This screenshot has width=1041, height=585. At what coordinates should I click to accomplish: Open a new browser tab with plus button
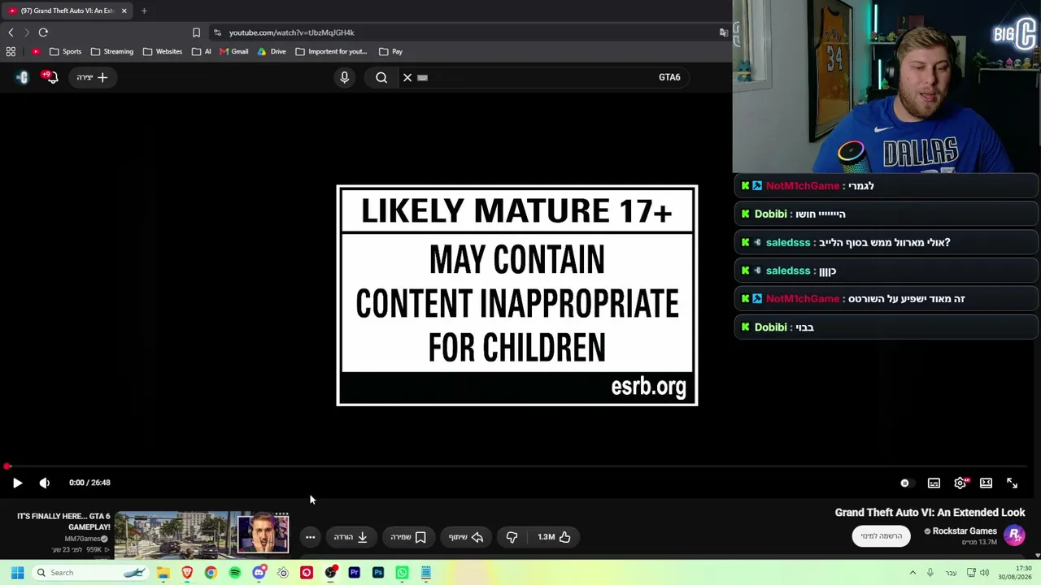pyautogui.click(x=144, y=11)
